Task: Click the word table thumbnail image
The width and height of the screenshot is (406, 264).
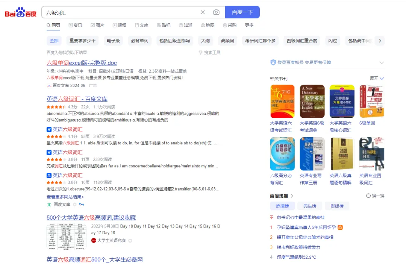Action: 66,237
